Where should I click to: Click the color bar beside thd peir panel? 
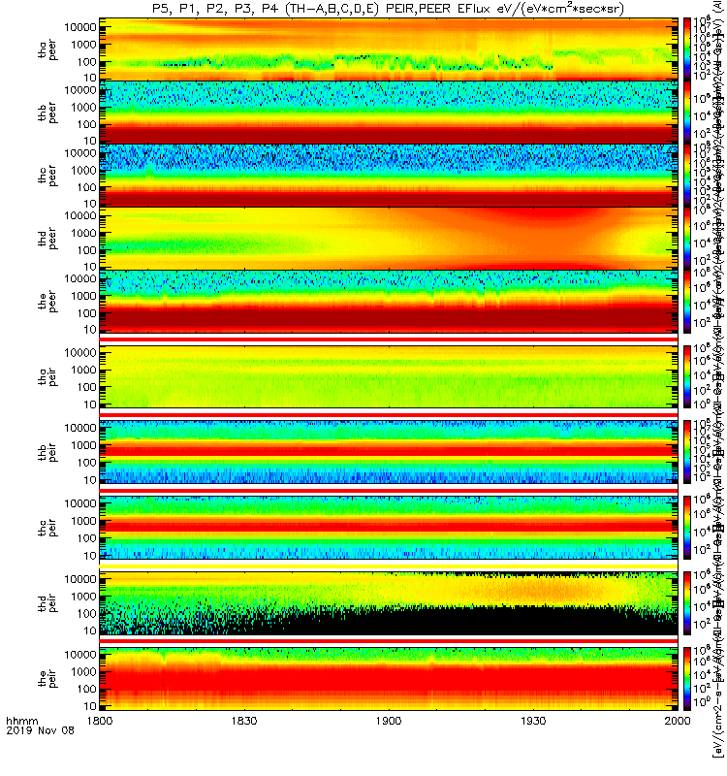pyautogui.click(x=687, y=603)
